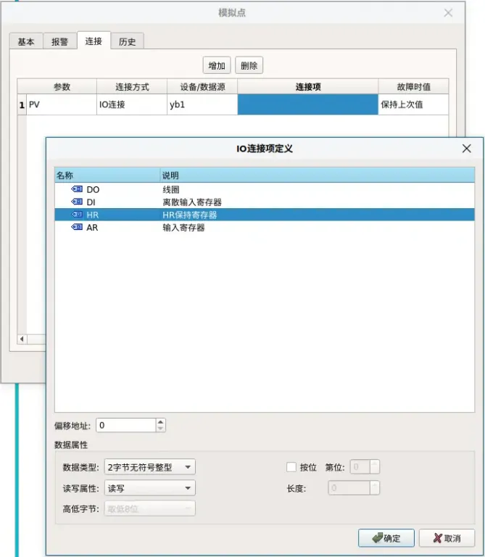The width and height of the screenshot is (485, 557).
Task: Click the 保持上次值 cell
Action: 414,104
